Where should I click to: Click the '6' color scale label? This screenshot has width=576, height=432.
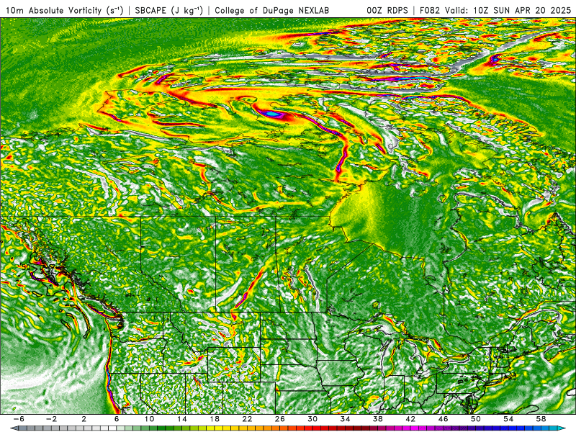(117, 419)
